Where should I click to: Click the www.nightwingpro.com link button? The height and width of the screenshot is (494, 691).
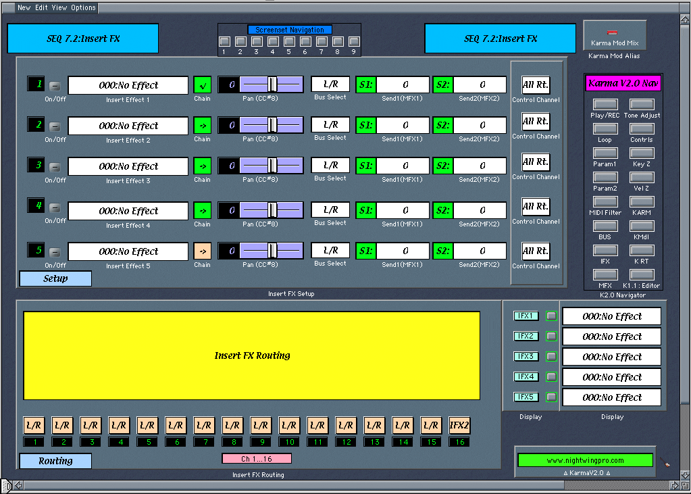585,460
